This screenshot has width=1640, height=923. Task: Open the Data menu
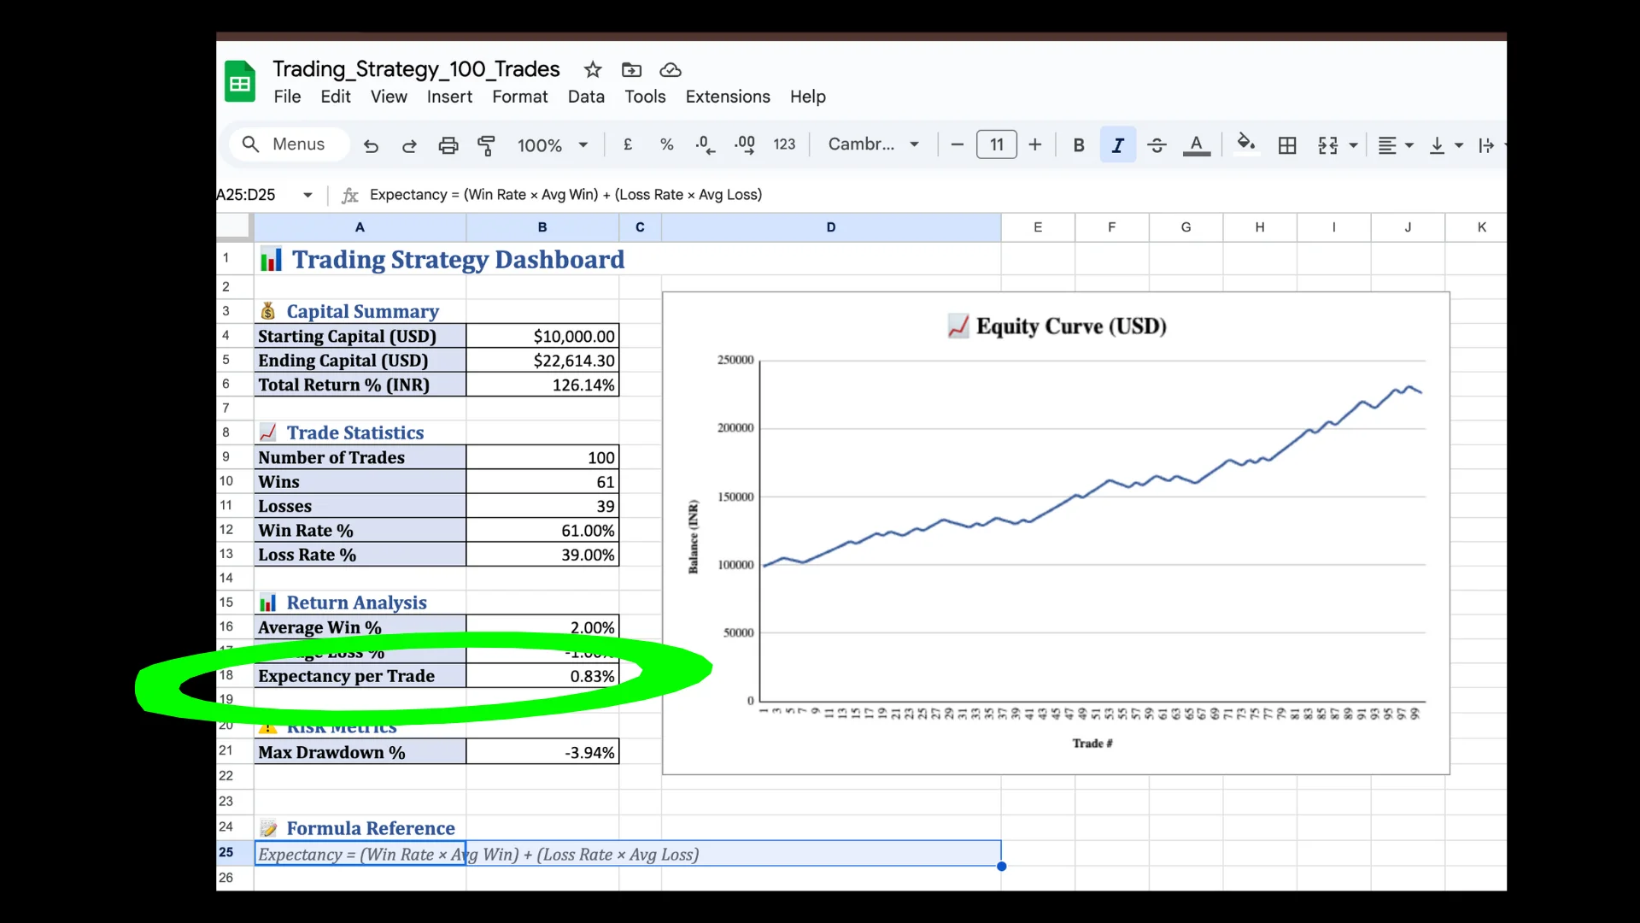(586, 97)
